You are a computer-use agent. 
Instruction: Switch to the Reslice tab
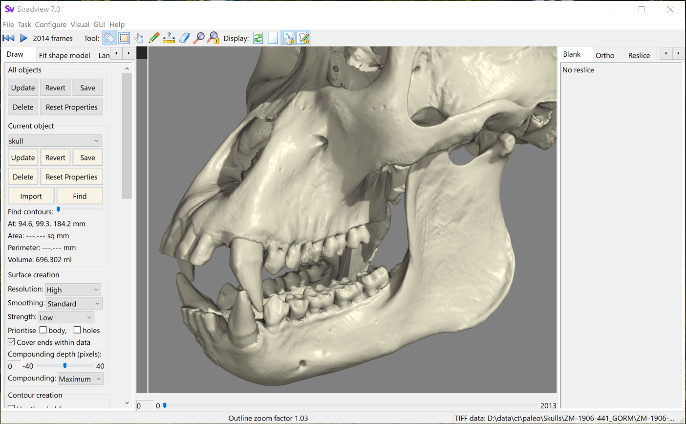pyautogui.click(x=639, y=55)
